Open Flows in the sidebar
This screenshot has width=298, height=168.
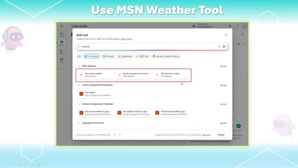tap(62, 52)
